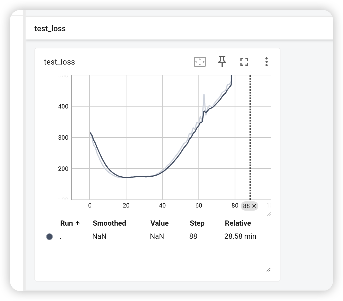Pin the test_loss card
This screenshot has width=343, height=301.
pyautogui.click(x=222, y=62)
